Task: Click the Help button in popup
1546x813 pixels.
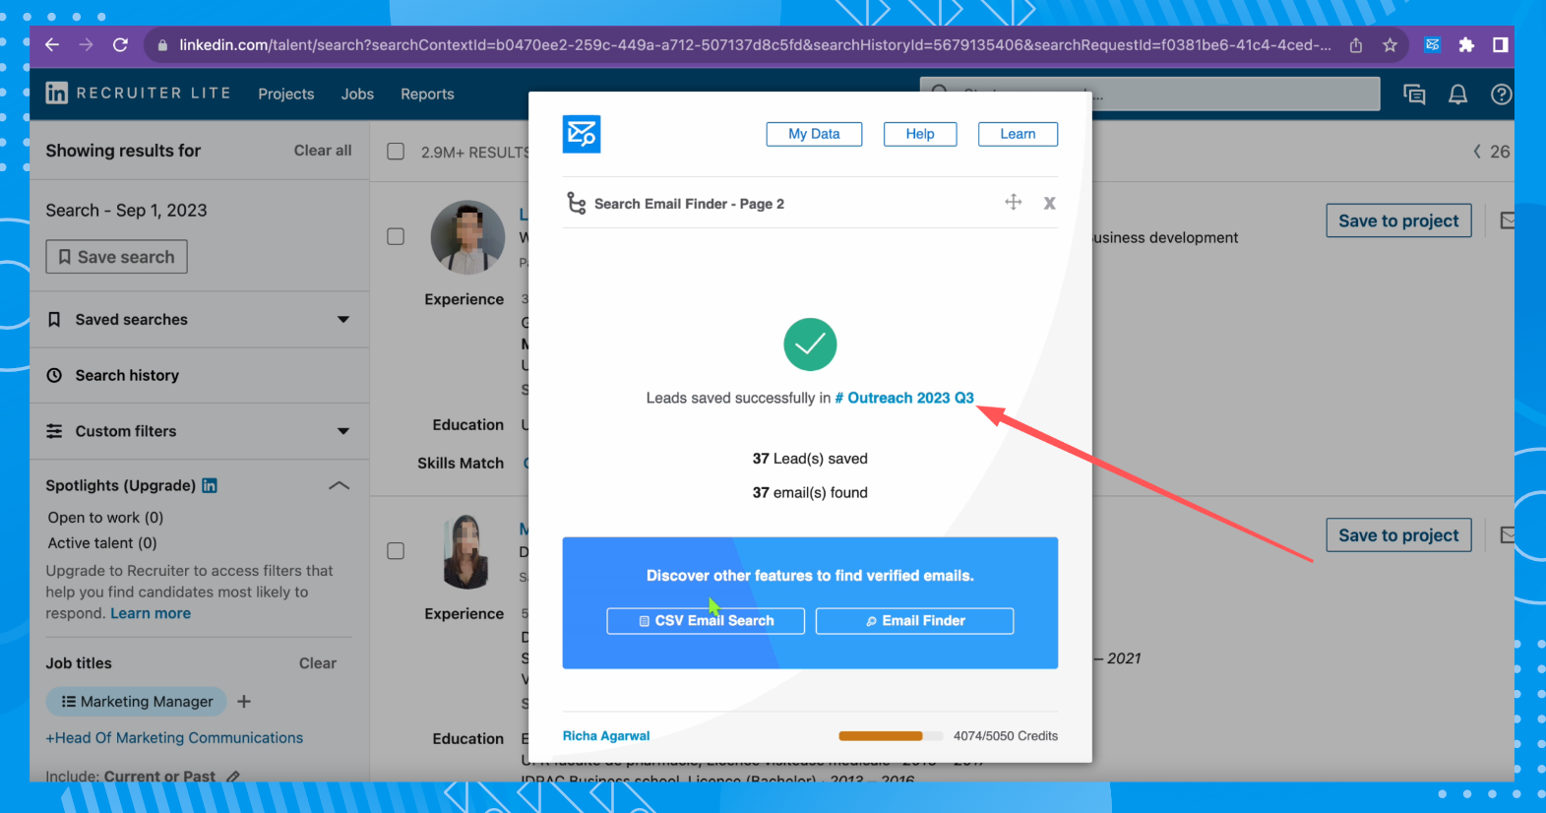Action: coord(920,134)
